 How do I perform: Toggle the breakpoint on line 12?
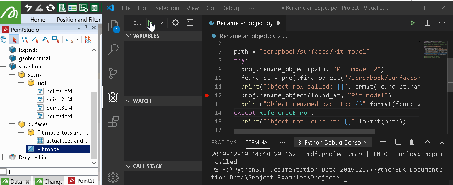click(x=207, y=95)
